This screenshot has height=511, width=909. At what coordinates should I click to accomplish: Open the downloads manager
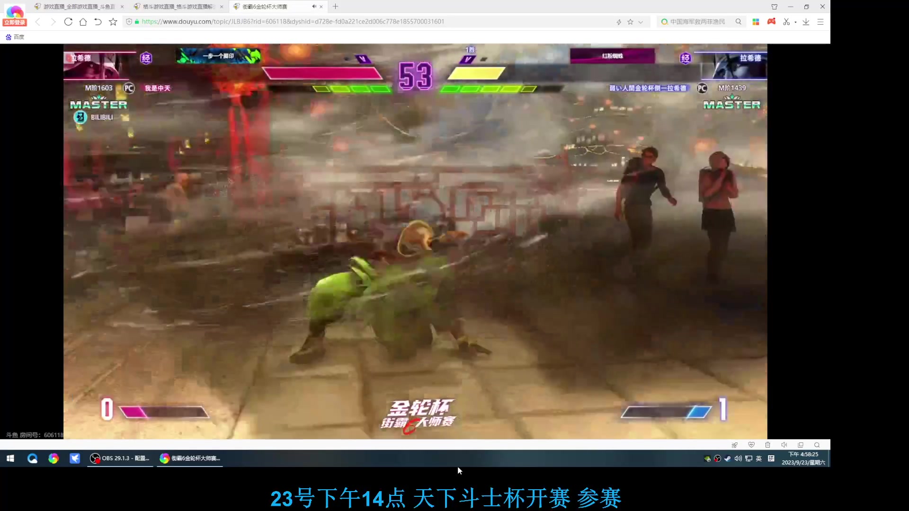tap(806, 22)
